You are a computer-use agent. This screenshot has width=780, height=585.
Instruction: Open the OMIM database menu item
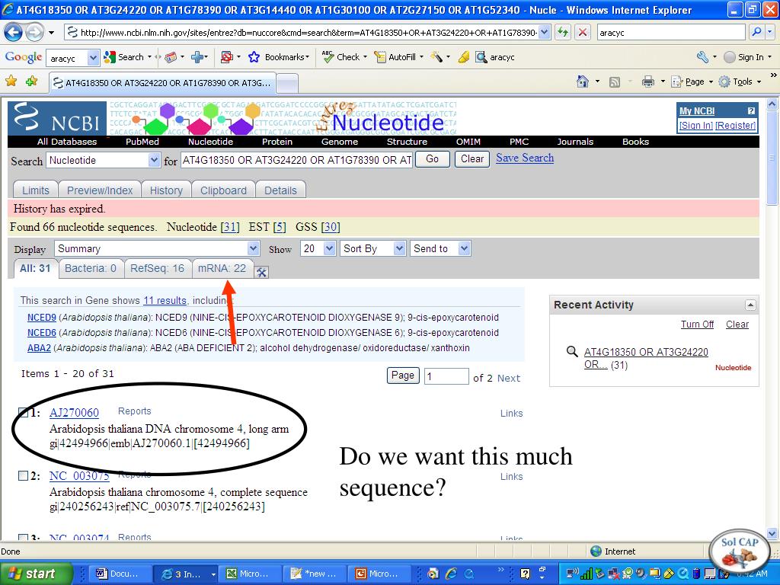click(x=468, y=142)
